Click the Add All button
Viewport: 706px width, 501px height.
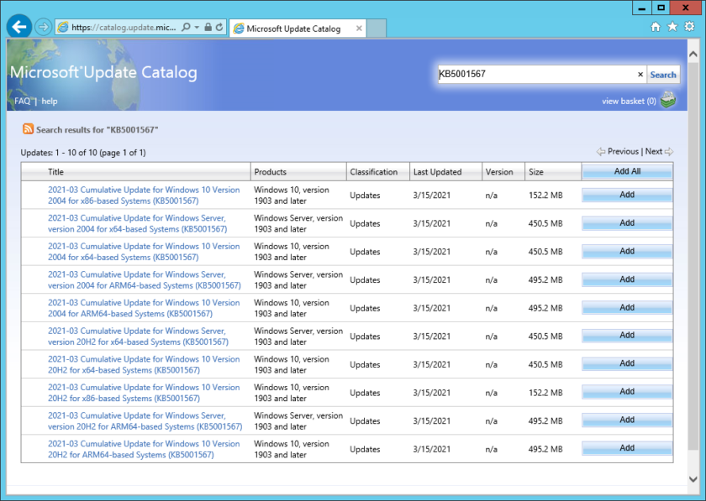[627, 171]
